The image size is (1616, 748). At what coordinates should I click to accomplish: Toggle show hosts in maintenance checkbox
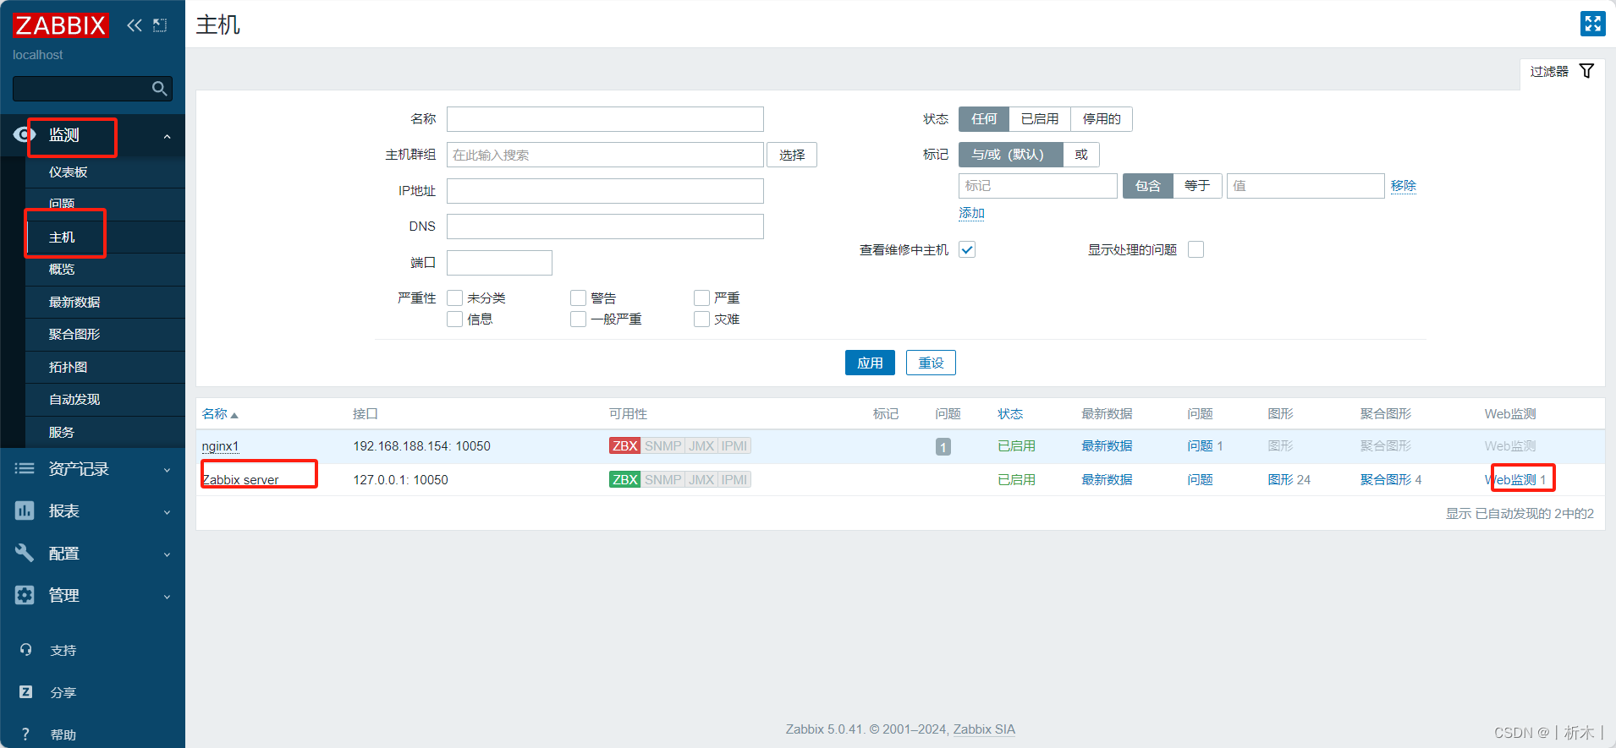(x=967, y=249)
